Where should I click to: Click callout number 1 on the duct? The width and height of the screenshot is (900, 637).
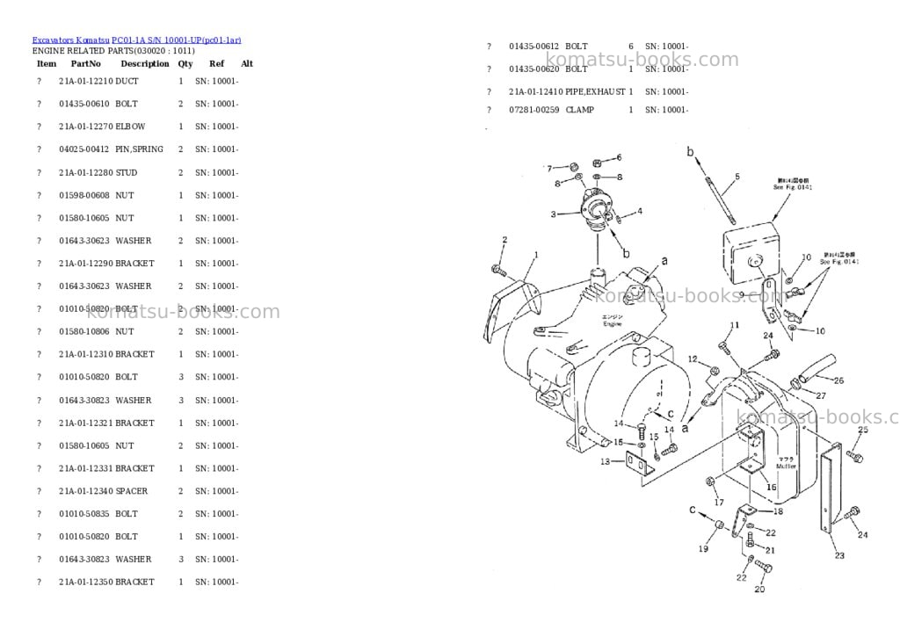pos(537,255)
